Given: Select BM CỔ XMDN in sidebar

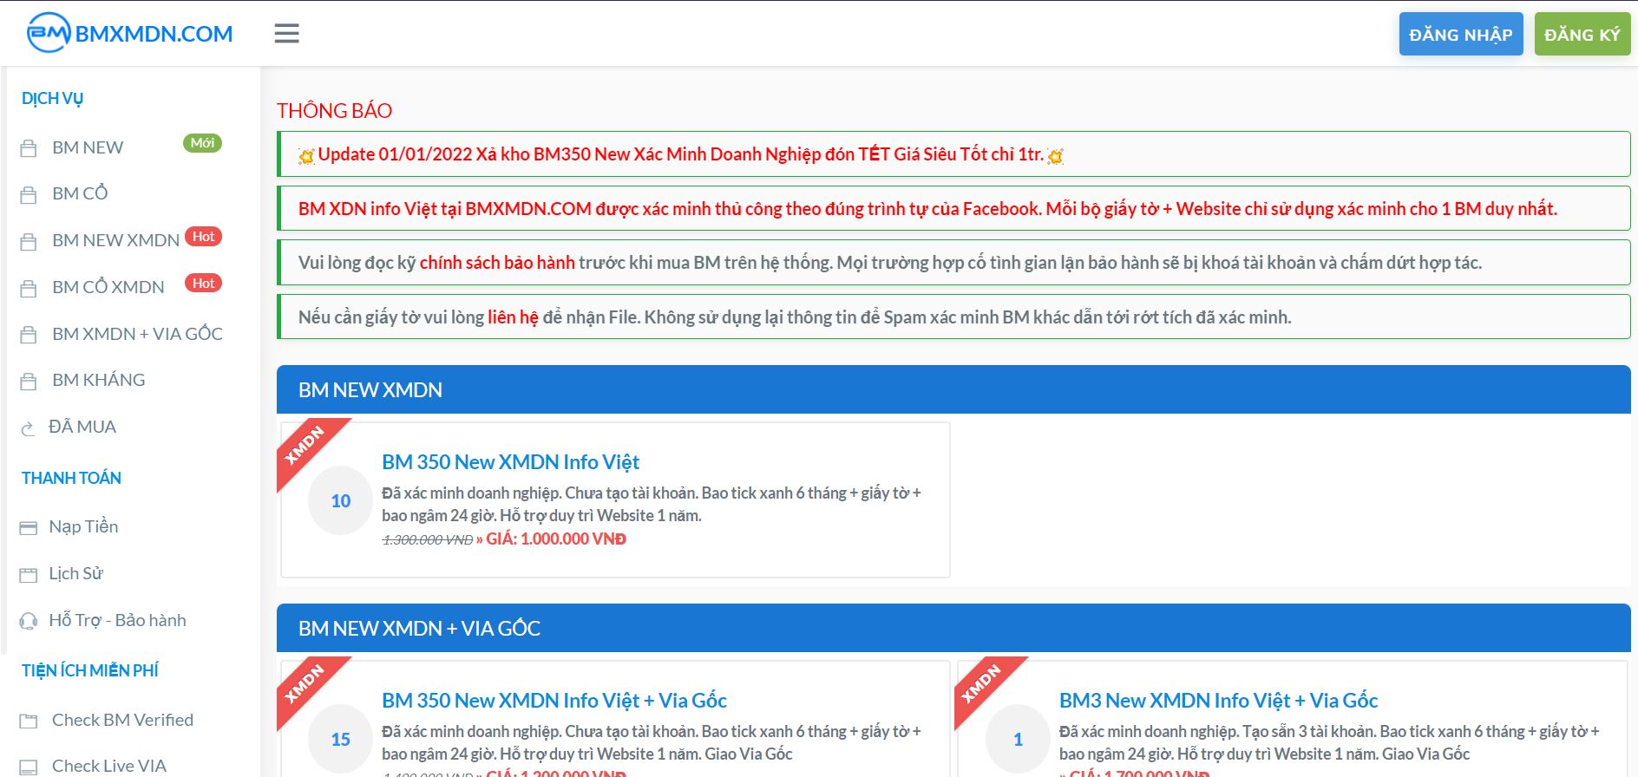Looking at the screenshot, I should [108, 287].
